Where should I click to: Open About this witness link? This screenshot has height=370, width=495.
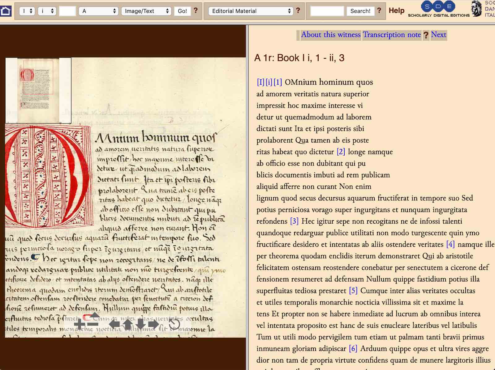click(x=331, y=35)
